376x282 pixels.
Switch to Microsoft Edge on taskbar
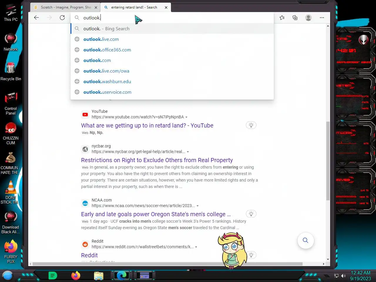tap(122, 276)
